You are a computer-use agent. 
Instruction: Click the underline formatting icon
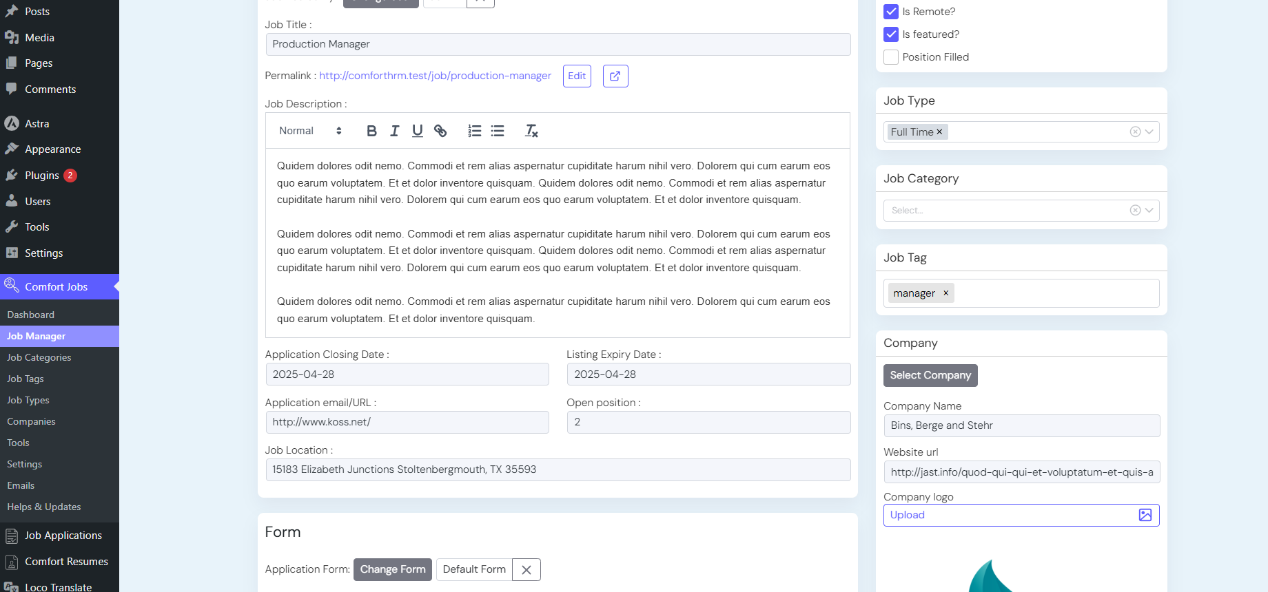417,131
